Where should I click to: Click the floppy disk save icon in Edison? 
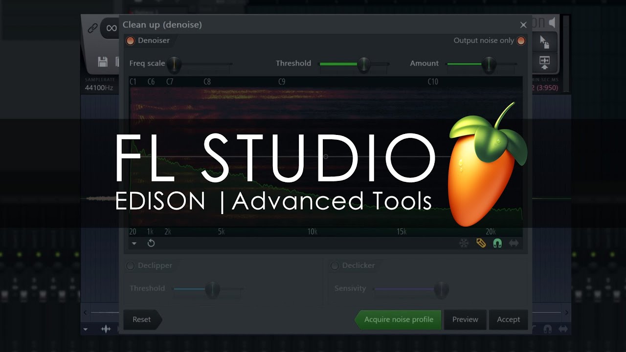103,62
